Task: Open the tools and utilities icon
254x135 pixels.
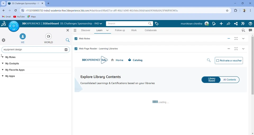Action: [243, 24]
